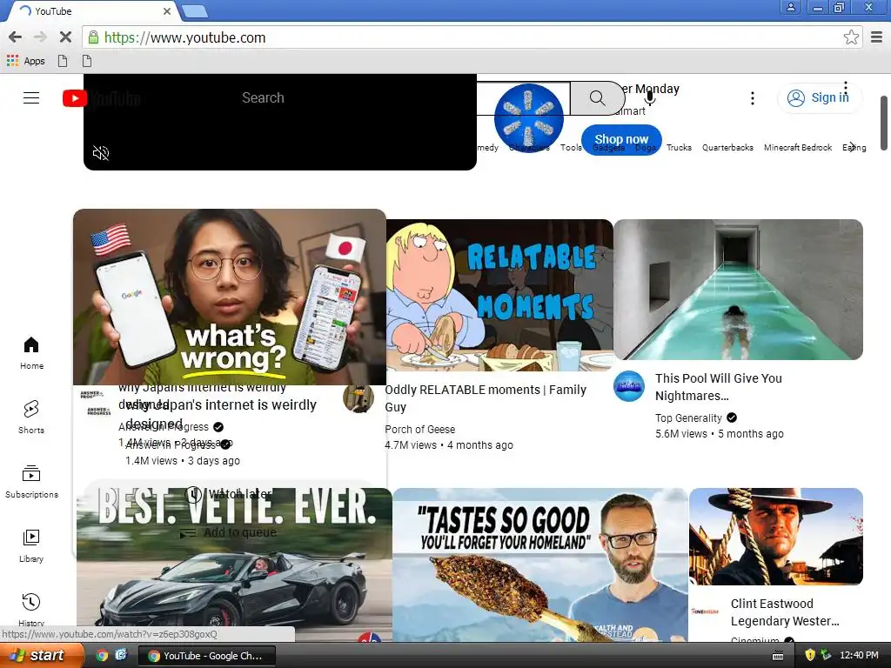The image size is (891, 668).
Task: Open the Porch of Geese channel link
Action: pos(420,430)
